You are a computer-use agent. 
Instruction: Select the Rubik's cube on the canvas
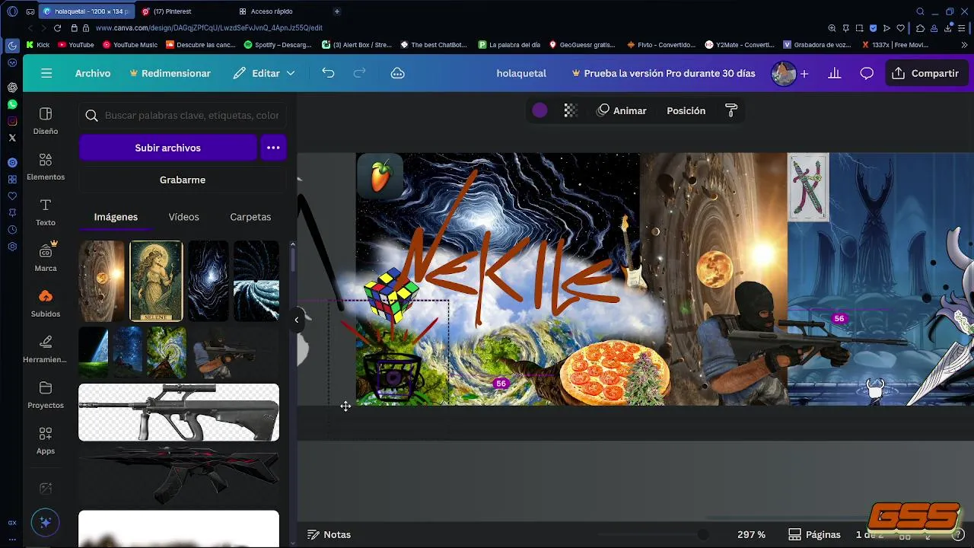pos(391,294)
